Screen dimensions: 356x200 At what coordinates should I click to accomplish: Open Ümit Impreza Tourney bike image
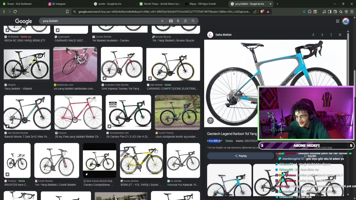click(x=122, y=64)
